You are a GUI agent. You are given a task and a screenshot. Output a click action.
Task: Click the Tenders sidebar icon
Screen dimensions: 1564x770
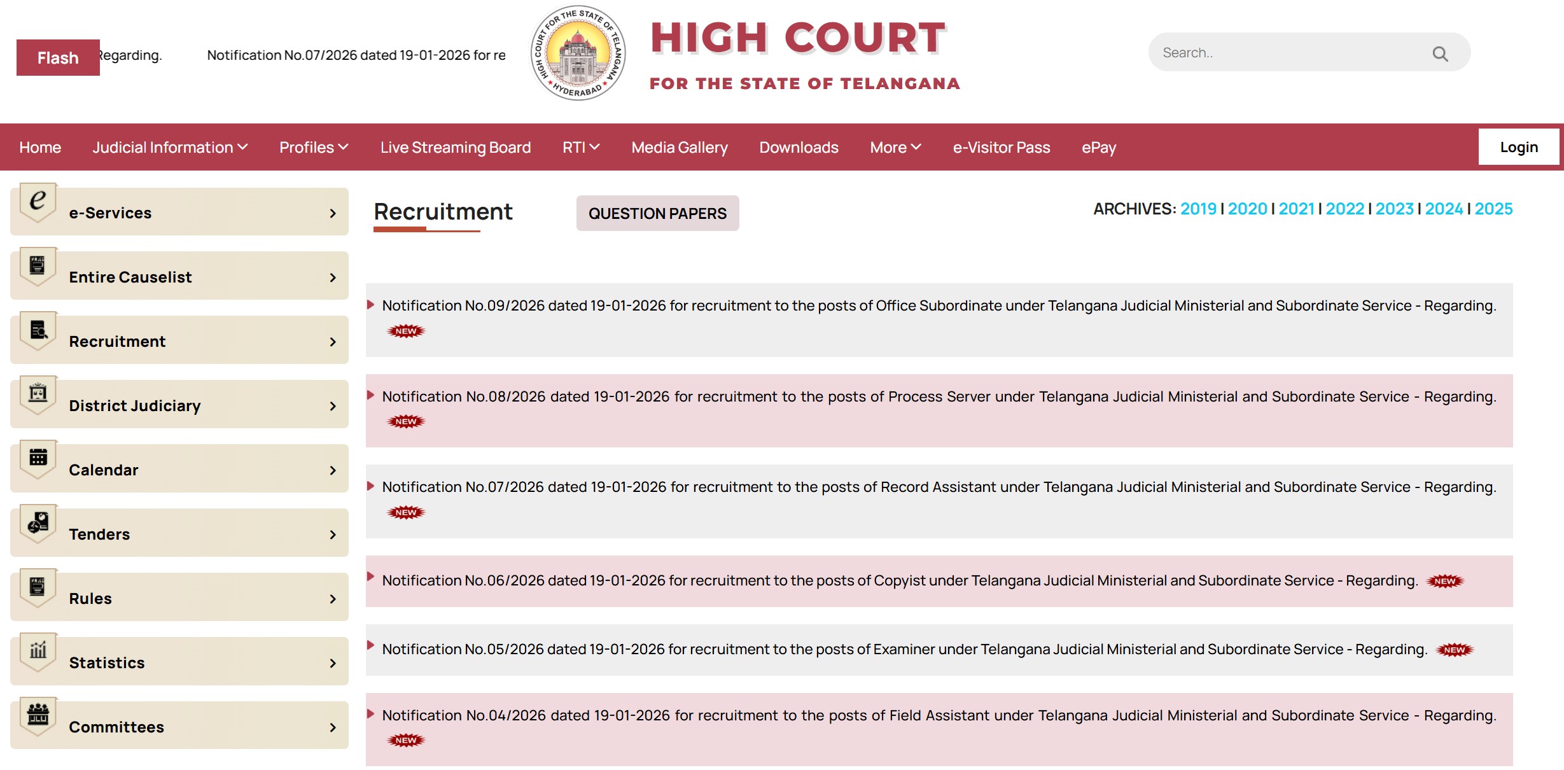point(38,523)
